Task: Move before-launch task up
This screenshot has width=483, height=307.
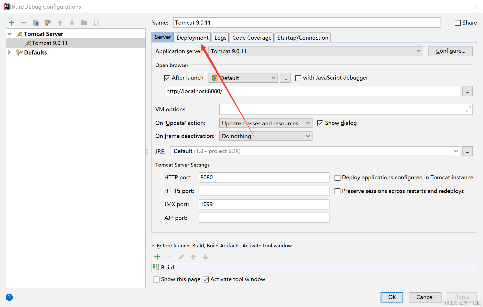Action: 193,257
